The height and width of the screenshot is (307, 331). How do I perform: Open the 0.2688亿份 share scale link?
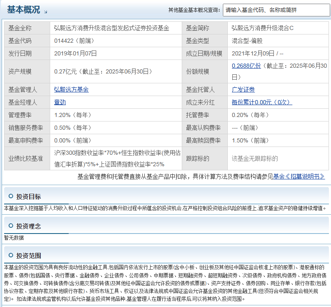click(246, 66)
